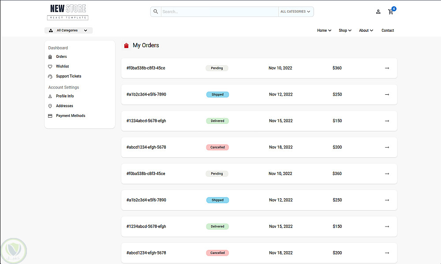The image size is (441, 264).
Task: Click the Support Tickets headset icon
Action: pyautogui.click(x=50, y=77)
